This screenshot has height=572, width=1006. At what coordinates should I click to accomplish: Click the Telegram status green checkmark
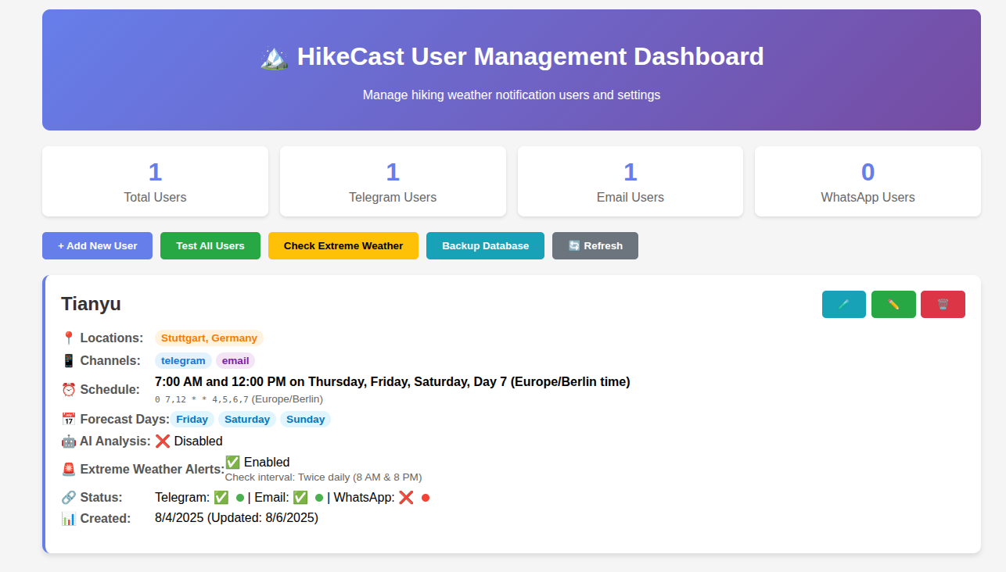(221, 498)
